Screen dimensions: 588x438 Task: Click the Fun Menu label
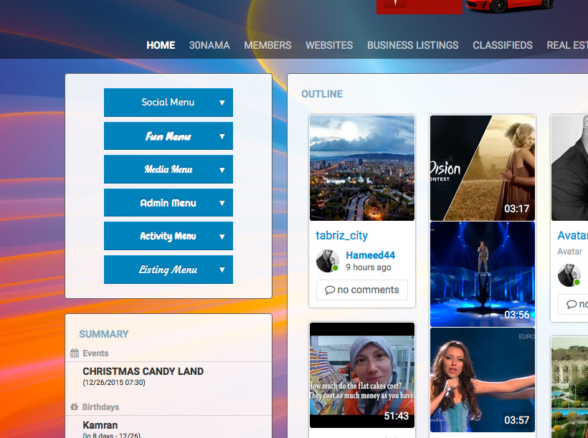coord(168,136)
